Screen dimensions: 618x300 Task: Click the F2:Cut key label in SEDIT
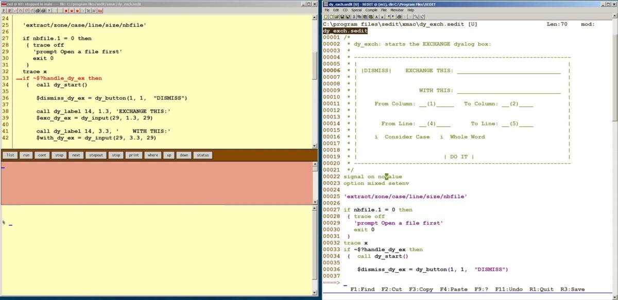392,289
